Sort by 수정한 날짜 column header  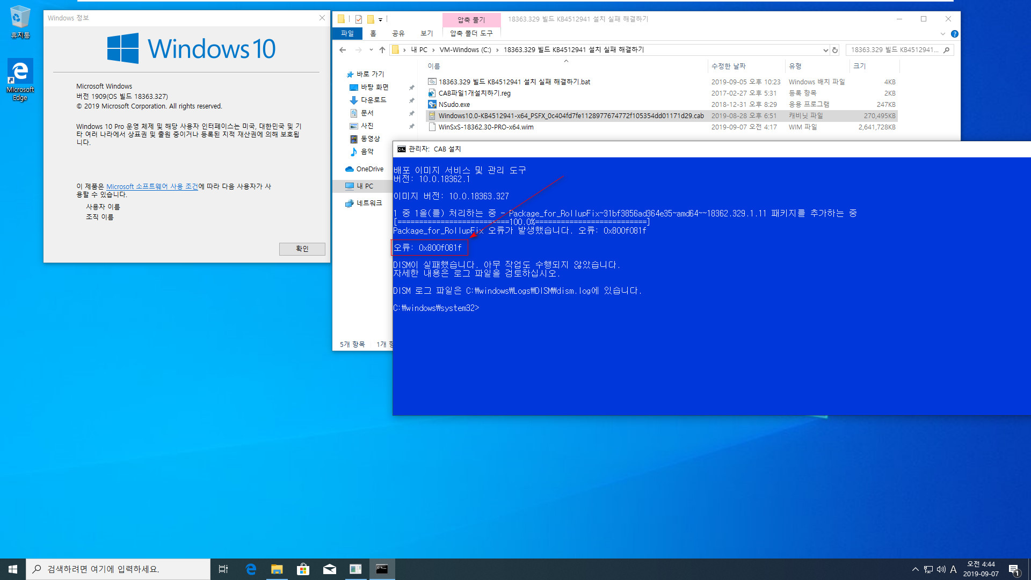point(746,66)
